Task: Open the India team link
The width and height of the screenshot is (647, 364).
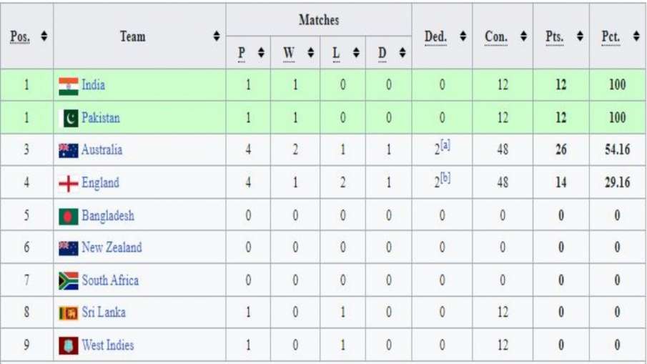Action: point(93,85)
